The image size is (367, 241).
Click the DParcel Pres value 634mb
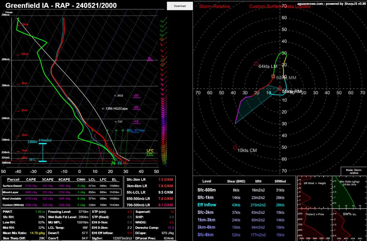tap(168, 238)
